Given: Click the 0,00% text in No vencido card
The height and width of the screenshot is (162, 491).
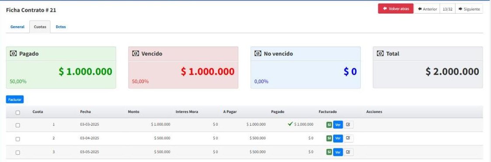Looking at the screenshot, I should tap(261, 82).
